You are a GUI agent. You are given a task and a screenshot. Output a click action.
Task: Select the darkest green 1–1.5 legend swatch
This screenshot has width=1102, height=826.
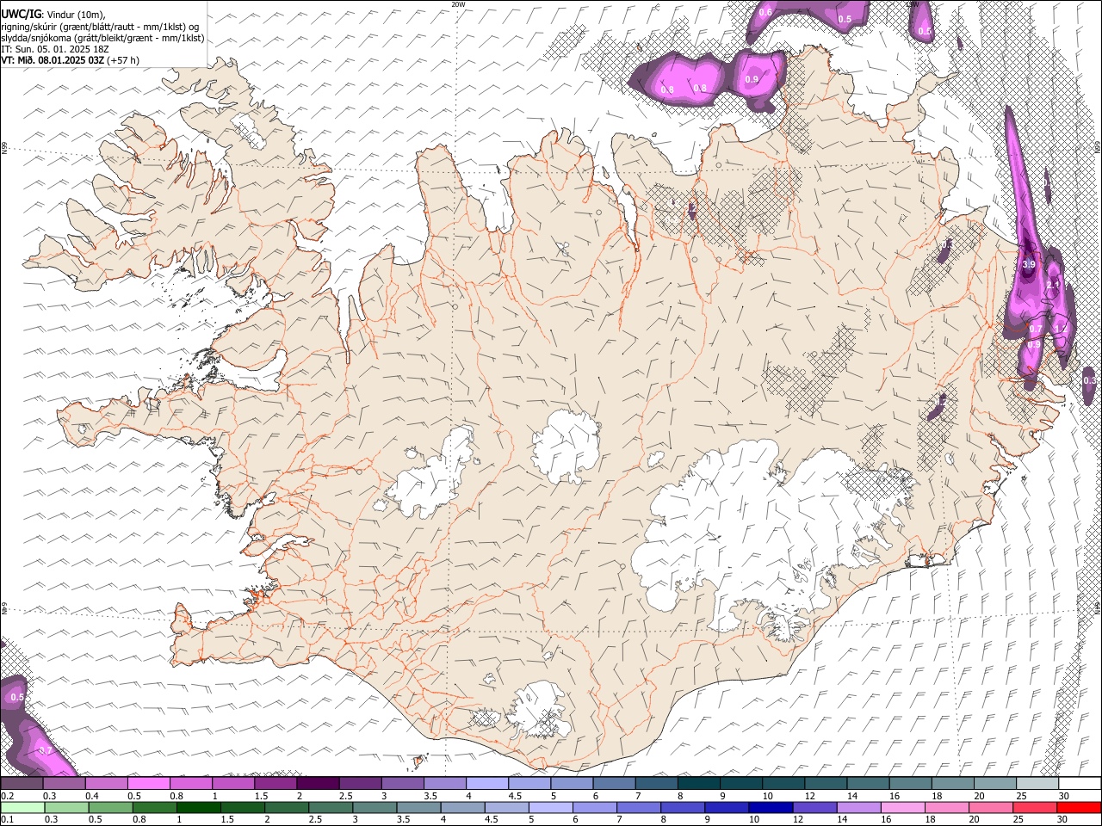[198, 807]
